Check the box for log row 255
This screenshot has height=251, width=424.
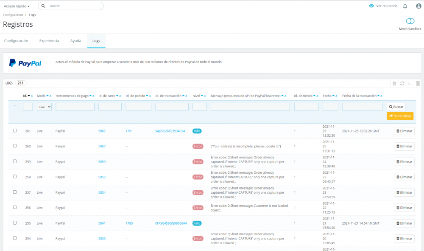click(x=15, y=223)
